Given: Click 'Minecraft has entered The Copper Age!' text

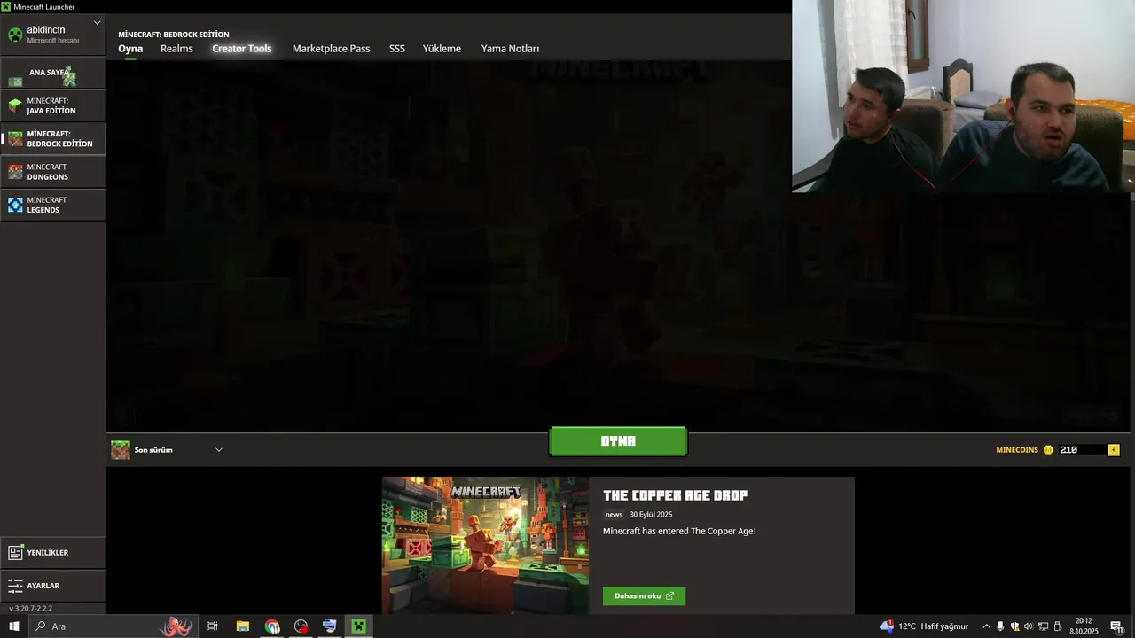Looking at the screenshot, I should [x=679, y=531].
